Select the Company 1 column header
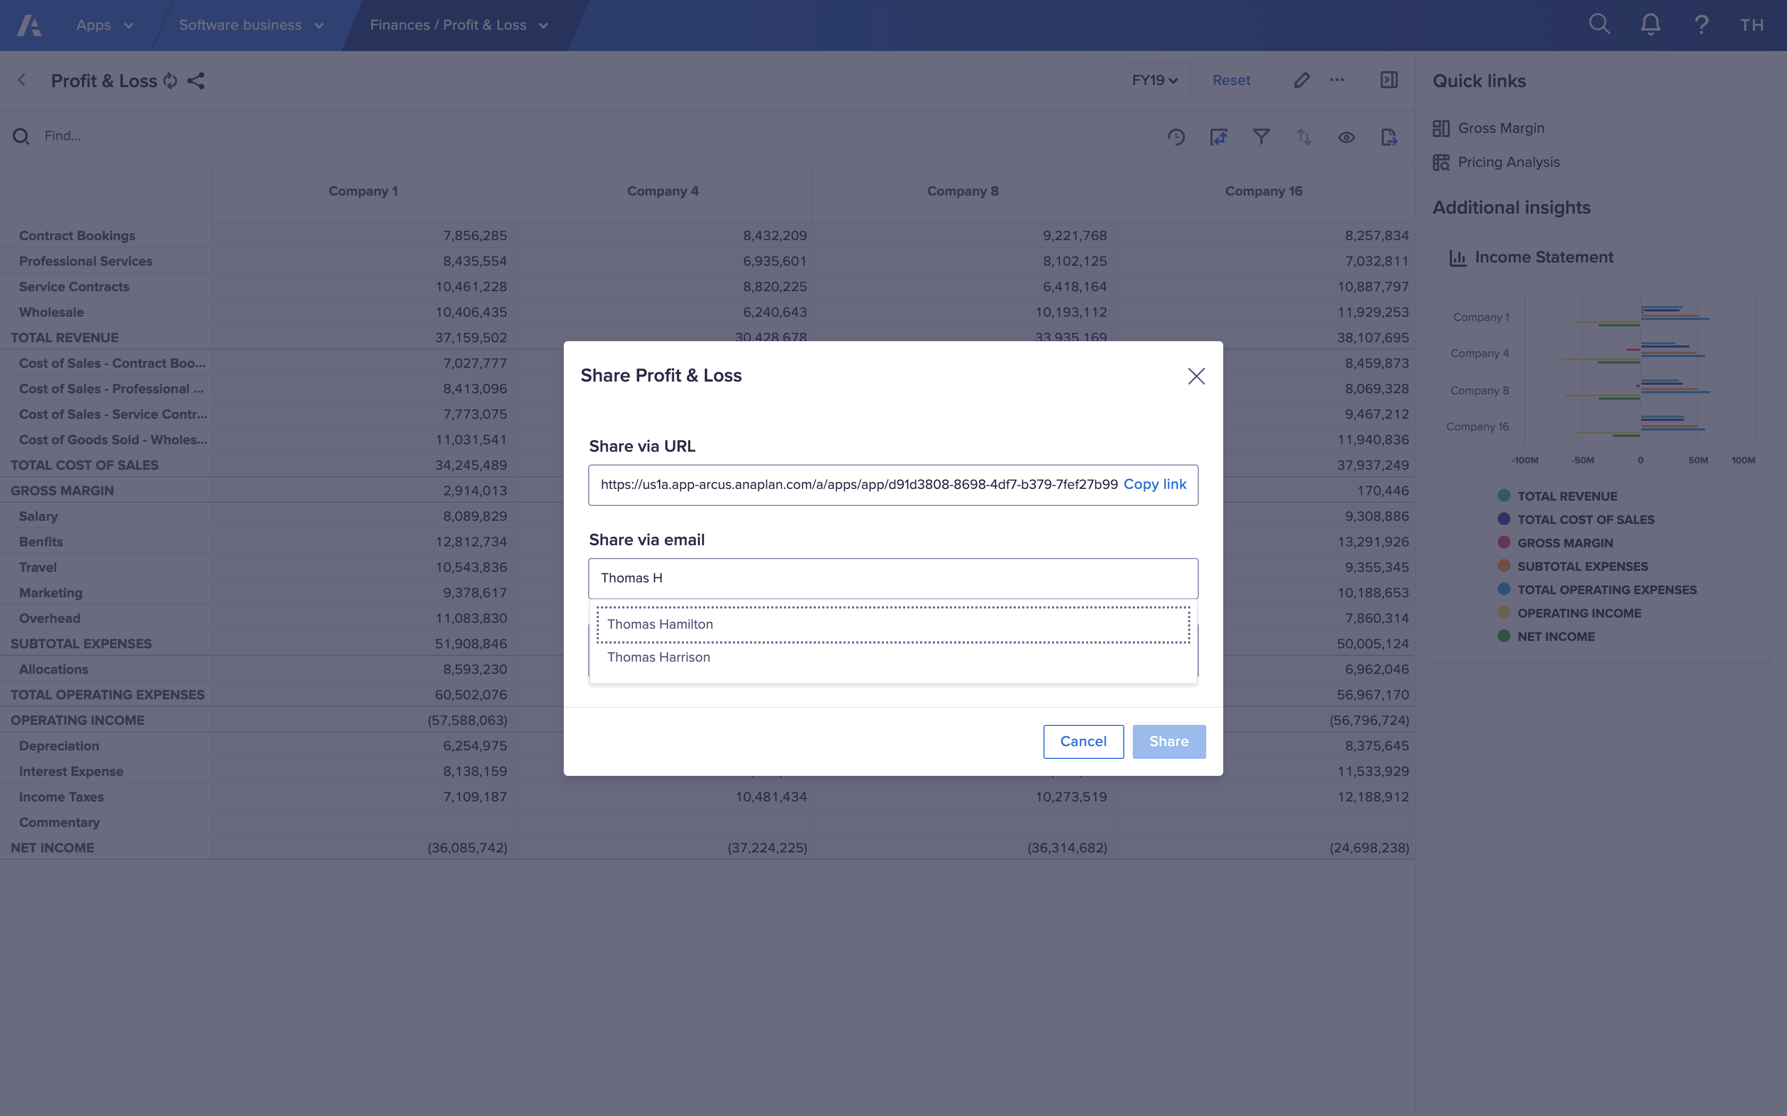Image resolution: width=1787 pixels, height=1116 pixels. [363, 191]
